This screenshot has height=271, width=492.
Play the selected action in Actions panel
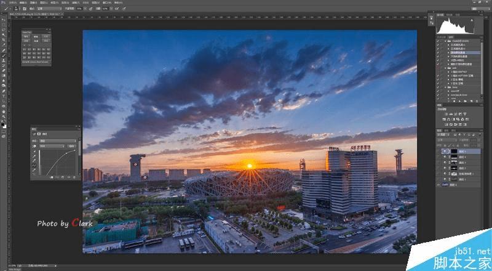(x=459, y=101)
